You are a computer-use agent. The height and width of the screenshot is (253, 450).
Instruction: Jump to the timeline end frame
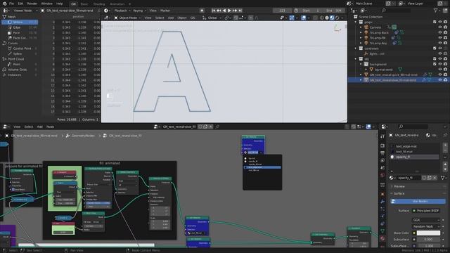coord(240,11)
